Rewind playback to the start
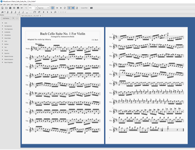195x150 pixels. tap(57, 8)
